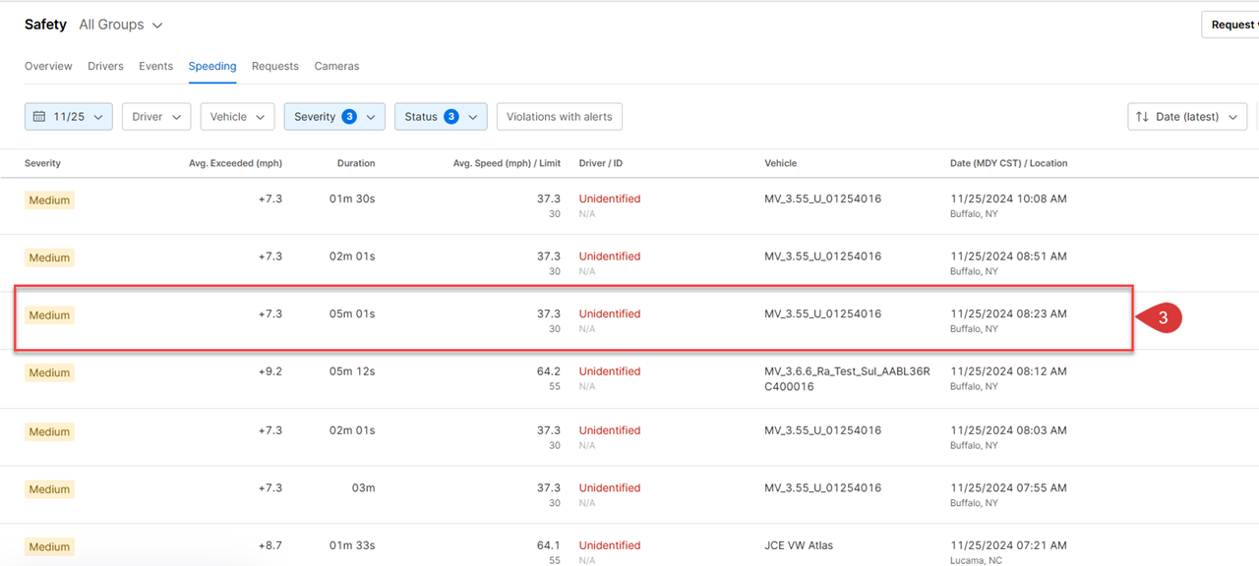Open the Vehicle filter dropdown
1259x566 pixels.
click(x=237, y=117)
